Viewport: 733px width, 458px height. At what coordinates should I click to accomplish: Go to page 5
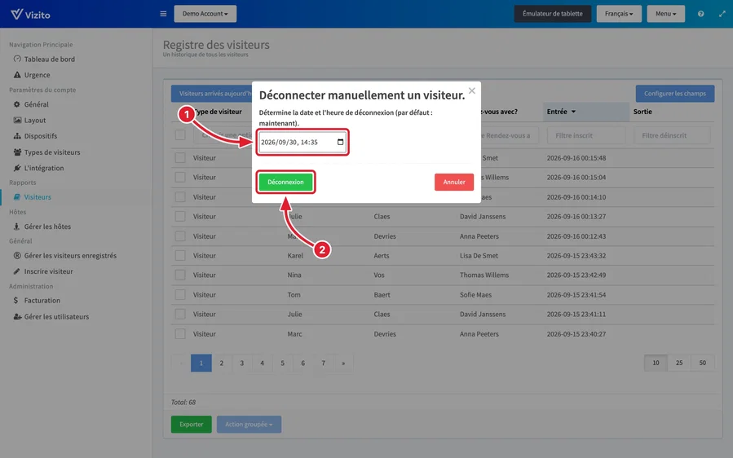(282, 363)
